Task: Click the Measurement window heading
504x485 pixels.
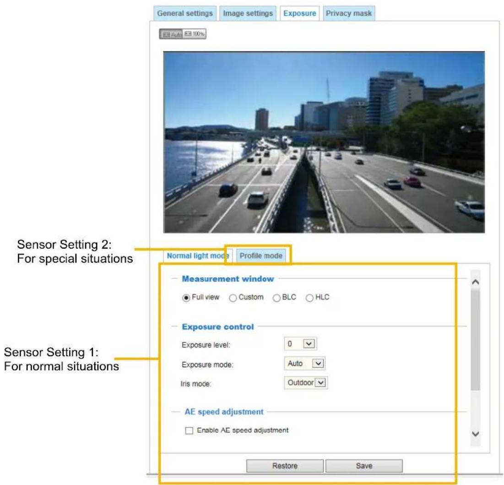Action: pos(228,279)
